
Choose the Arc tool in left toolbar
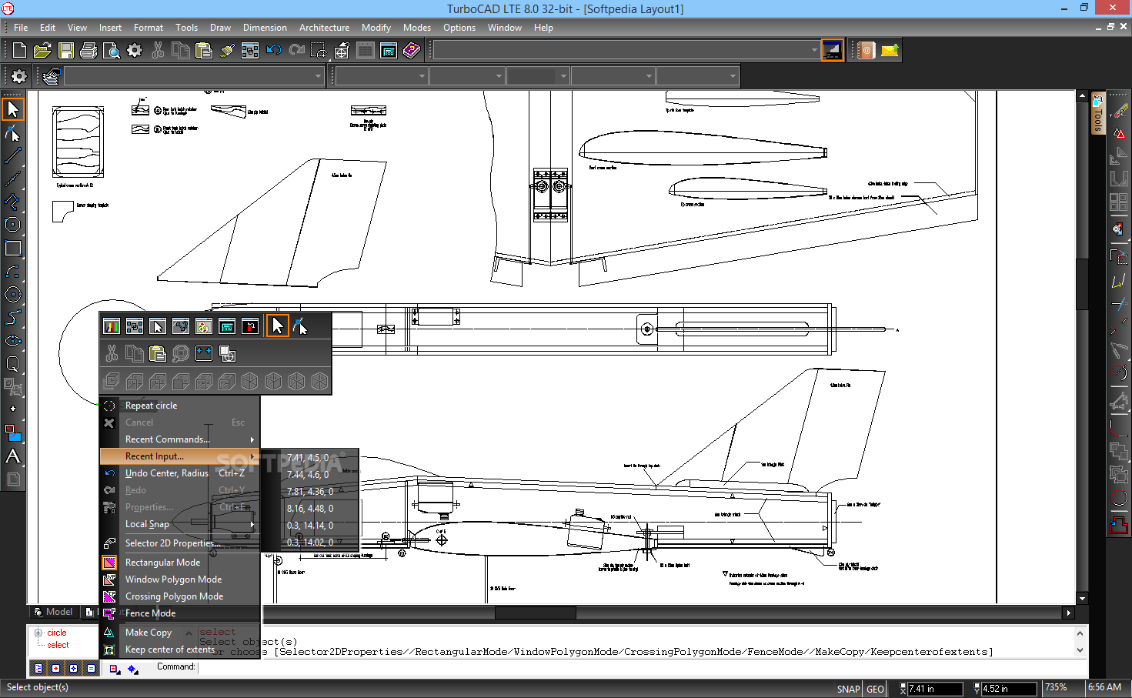[x=13, y=271]
